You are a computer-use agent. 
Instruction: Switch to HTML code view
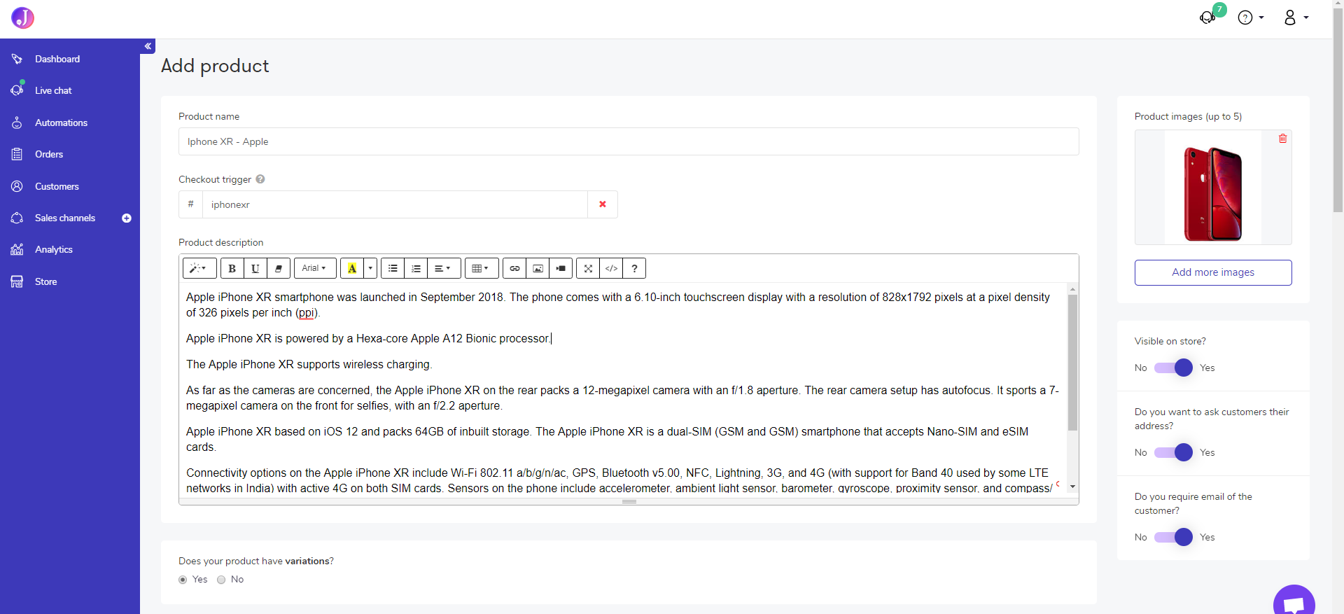click(611, 268)
